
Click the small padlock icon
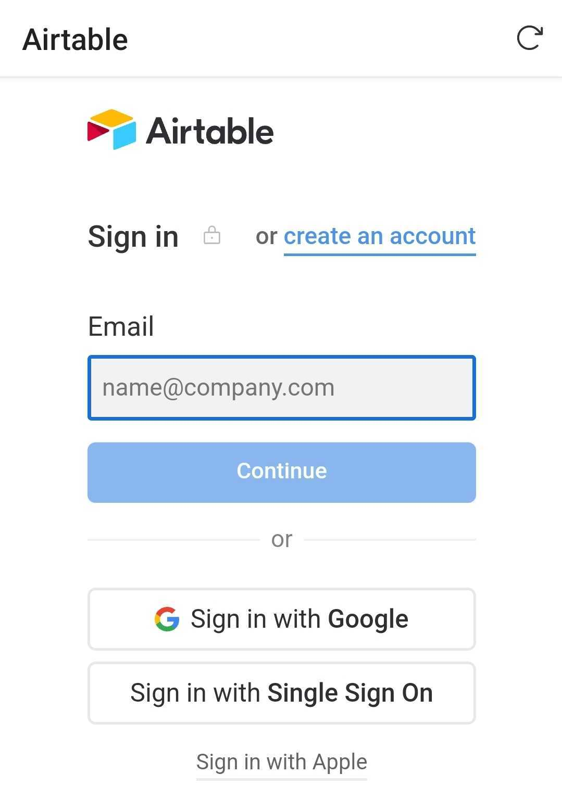point(211,235)
